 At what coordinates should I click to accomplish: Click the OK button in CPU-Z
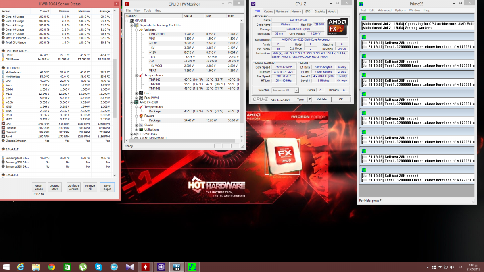point(341,99)
